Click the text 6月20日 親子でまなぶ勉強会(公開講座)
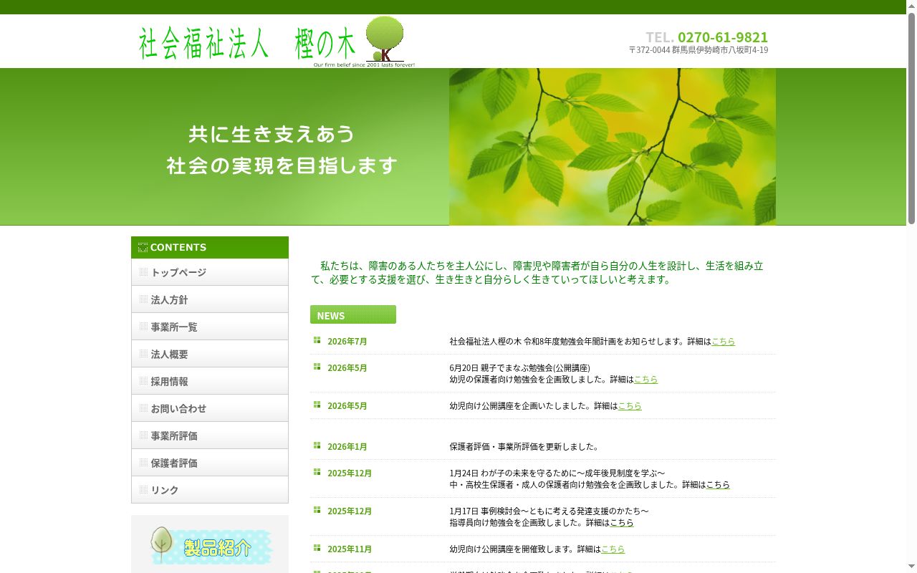 click(520, 368)
